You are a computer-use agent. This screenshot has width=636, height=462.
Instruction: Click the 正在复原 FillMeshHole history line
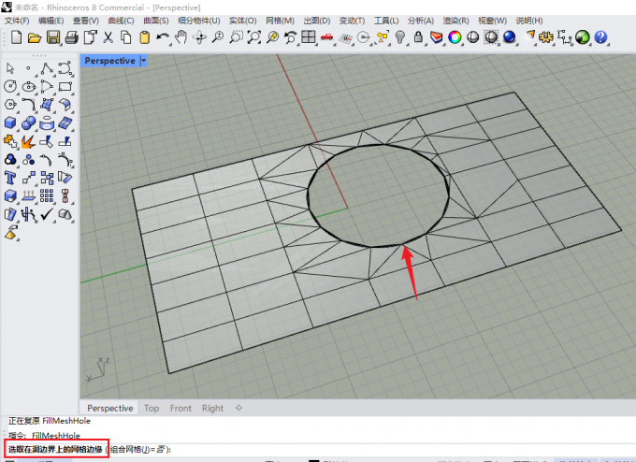click(49, 421)
